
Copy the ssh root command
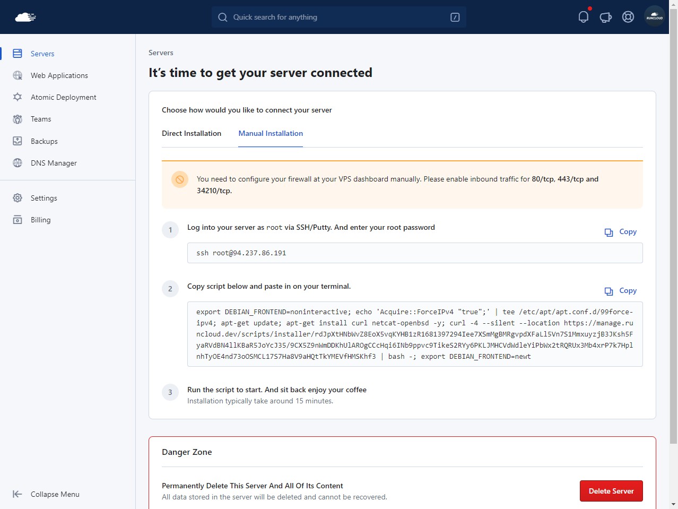tap(621, 232)
